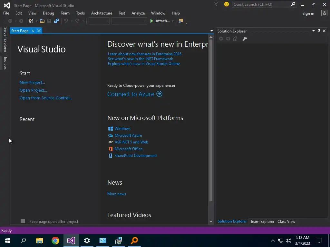
Task: Click Start Page scrollbar down arrow
Action: coord(211,222)
